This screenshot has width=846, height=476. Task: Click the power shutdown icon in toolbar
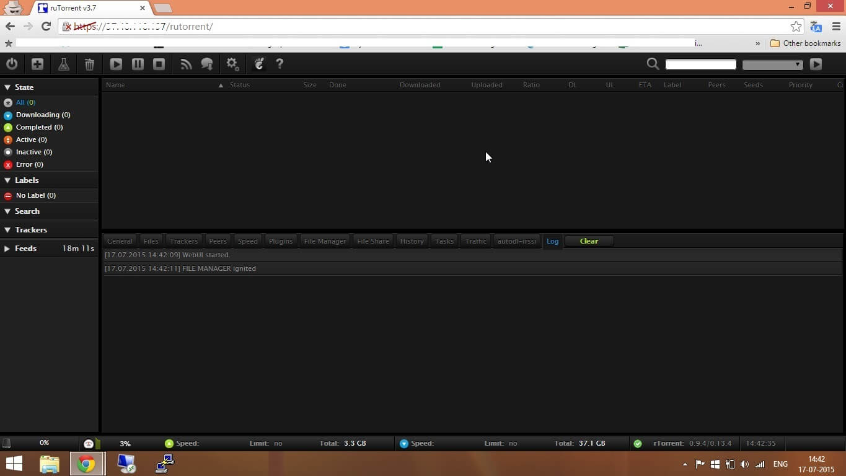coord(12,64)
